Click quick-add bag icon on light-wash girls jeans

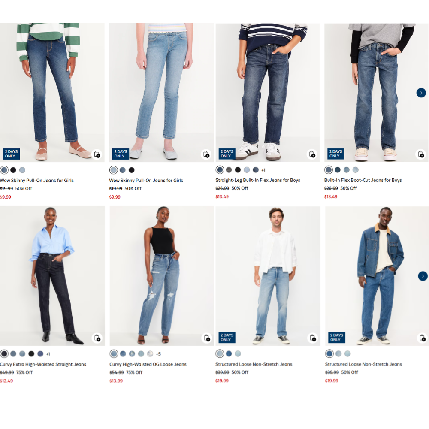206,154
